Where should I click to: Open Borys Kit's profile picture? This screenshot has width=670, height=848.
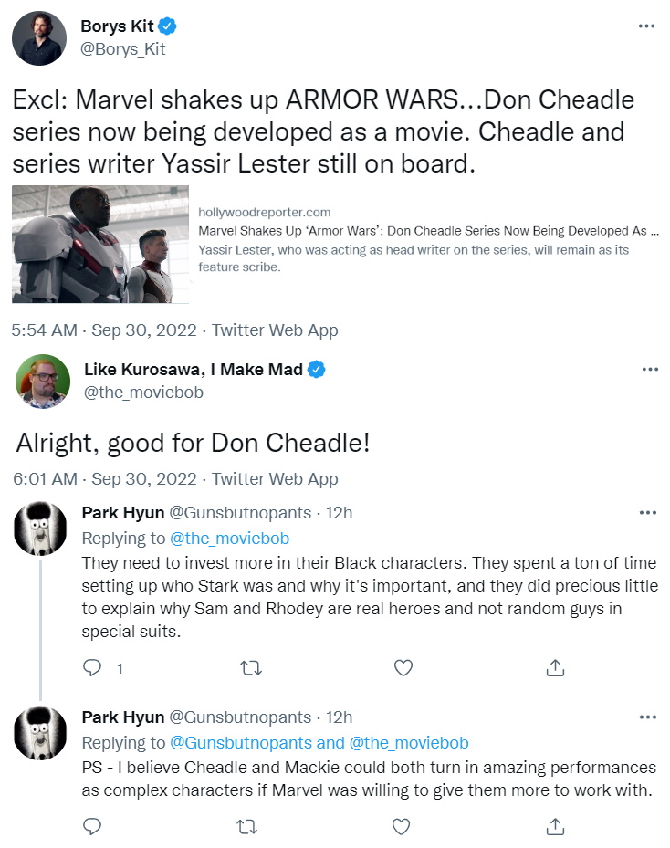(x=38, y=38)
